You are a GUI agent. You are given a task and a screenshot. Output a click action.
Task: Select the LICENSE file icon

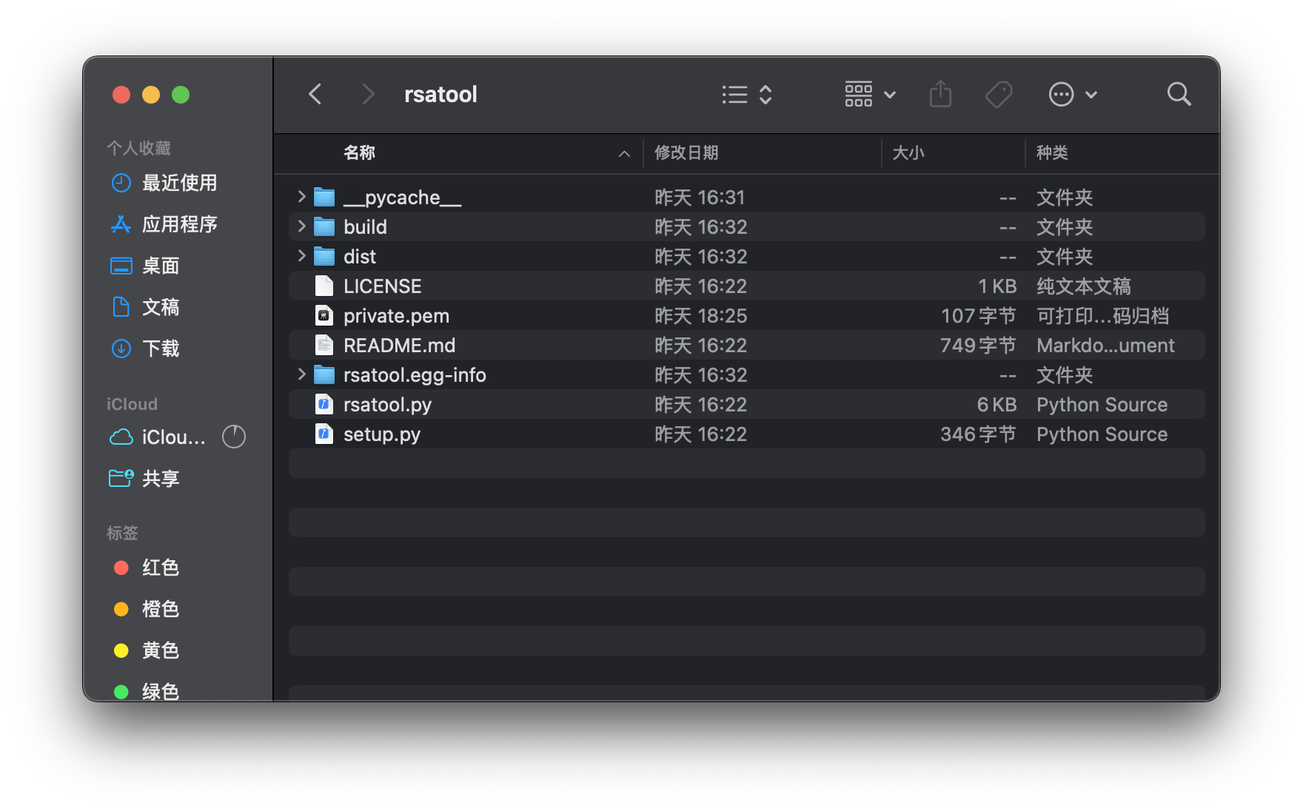324,286
